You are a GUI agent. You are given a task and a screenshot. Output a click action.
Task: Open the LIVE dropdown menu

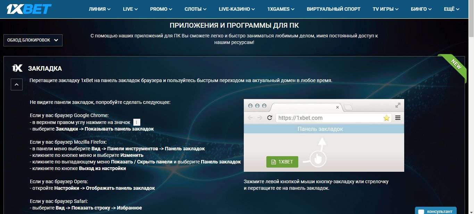pyautogui.click(x=130, y=9)
